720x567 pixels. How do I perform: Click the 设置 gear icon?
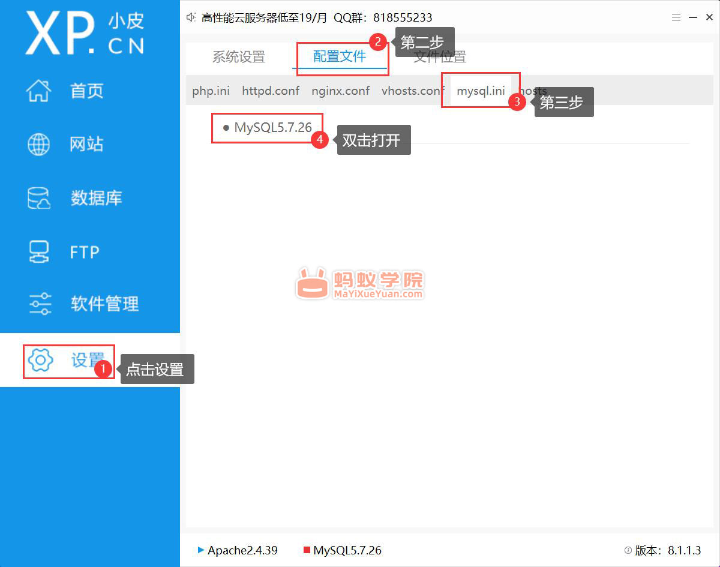pos(41,360)
